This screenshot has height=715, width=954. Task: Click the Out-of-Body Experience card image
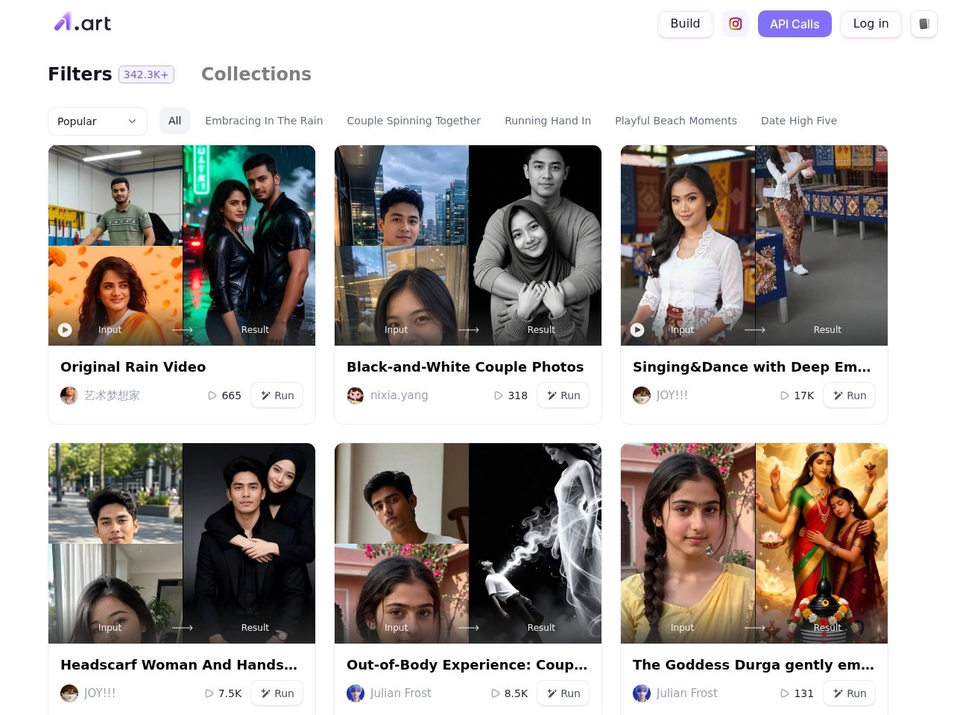click(x=468, y=543)
